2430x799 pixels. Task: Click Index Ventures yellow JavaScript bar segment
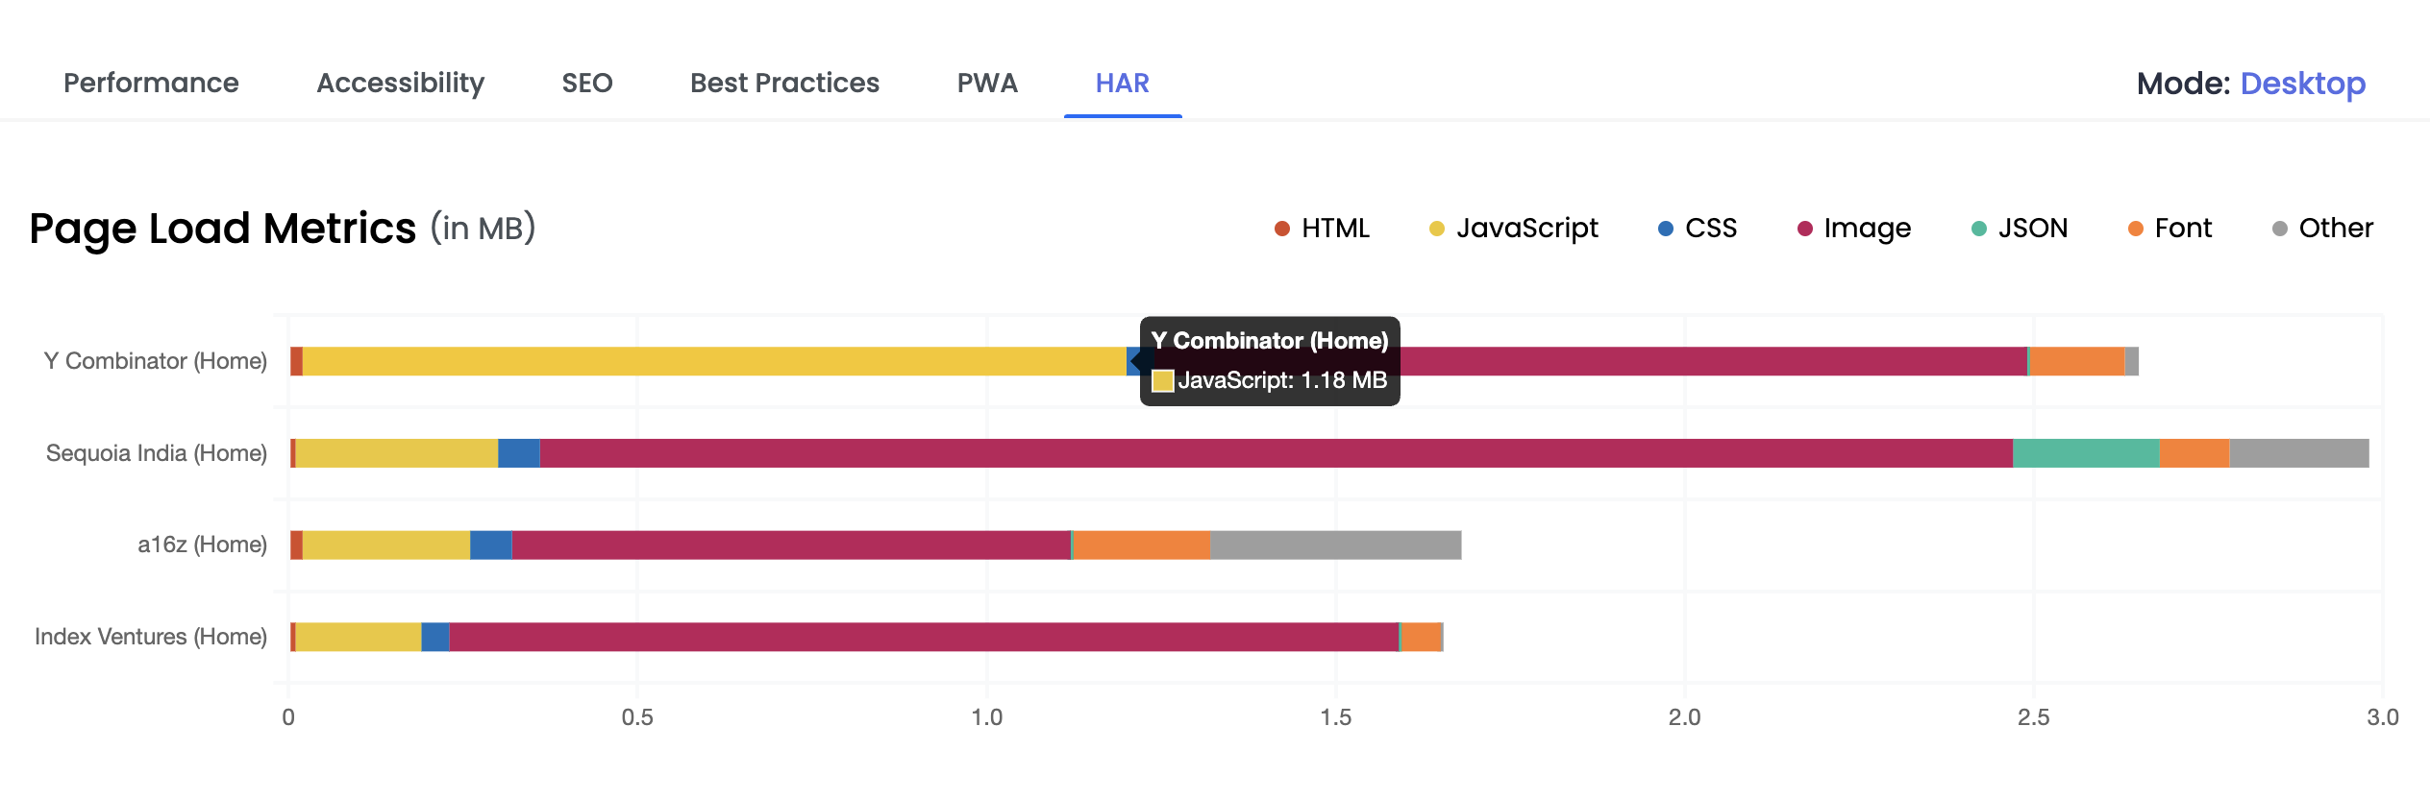click(x=358, y=637)
